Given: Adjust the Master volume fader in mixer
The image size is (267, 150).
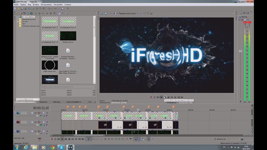Looking at the screenshot, I should pyautogui.click(x=241, y=51).
